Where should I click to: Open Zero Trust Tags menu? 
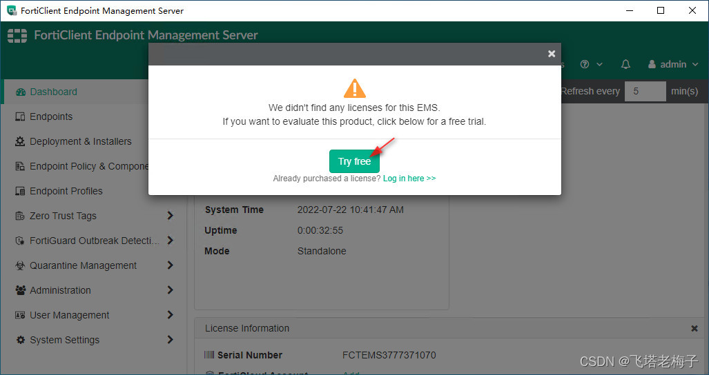tap(63, 216)
